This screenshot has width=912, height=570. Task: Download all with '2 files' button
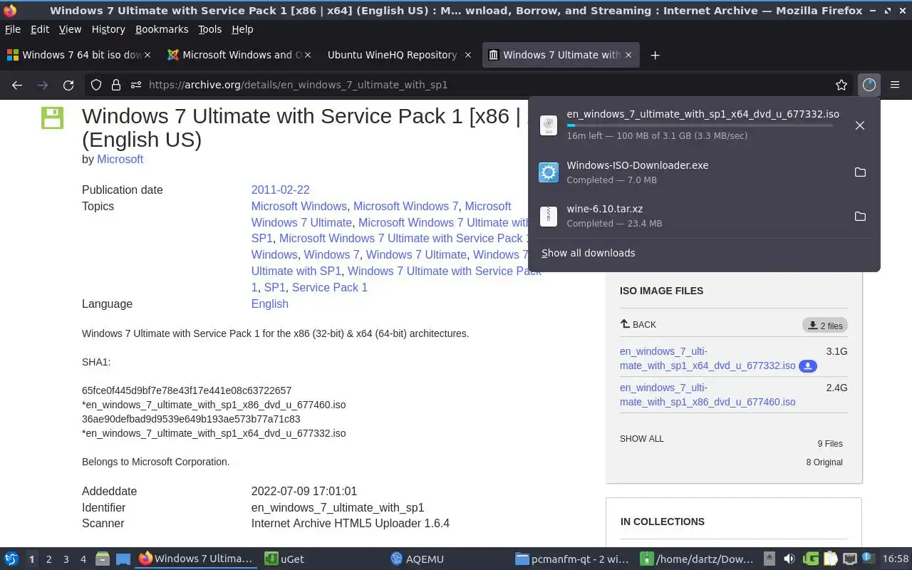coord(825,325)
